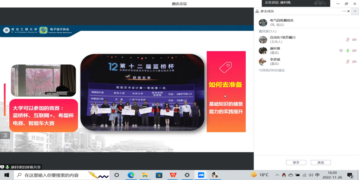
Task: Click the tag icon on red slide panel
Action: (226, 67)
